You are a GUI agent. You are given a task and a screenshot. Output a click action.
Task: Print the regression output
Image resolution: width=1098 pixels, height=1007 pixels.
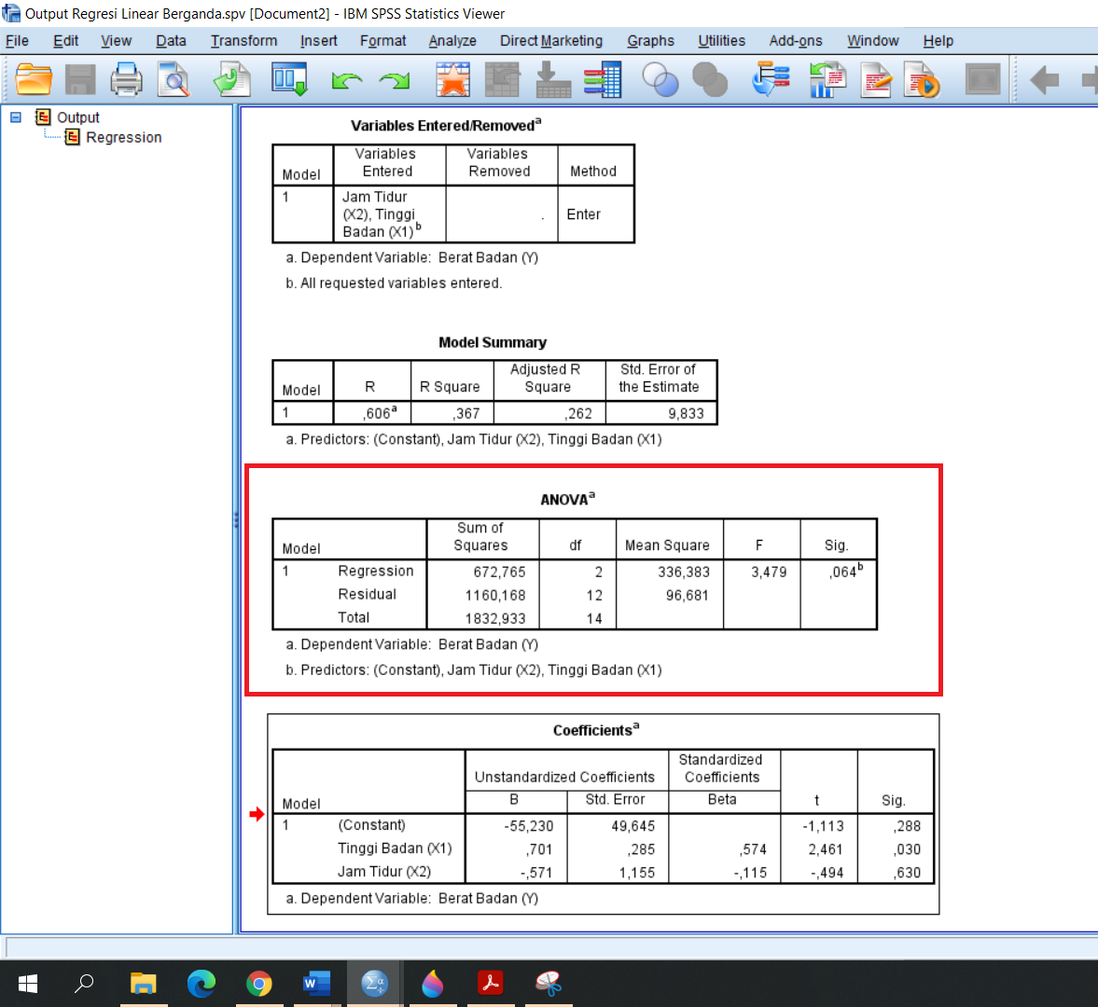point(127,79)
